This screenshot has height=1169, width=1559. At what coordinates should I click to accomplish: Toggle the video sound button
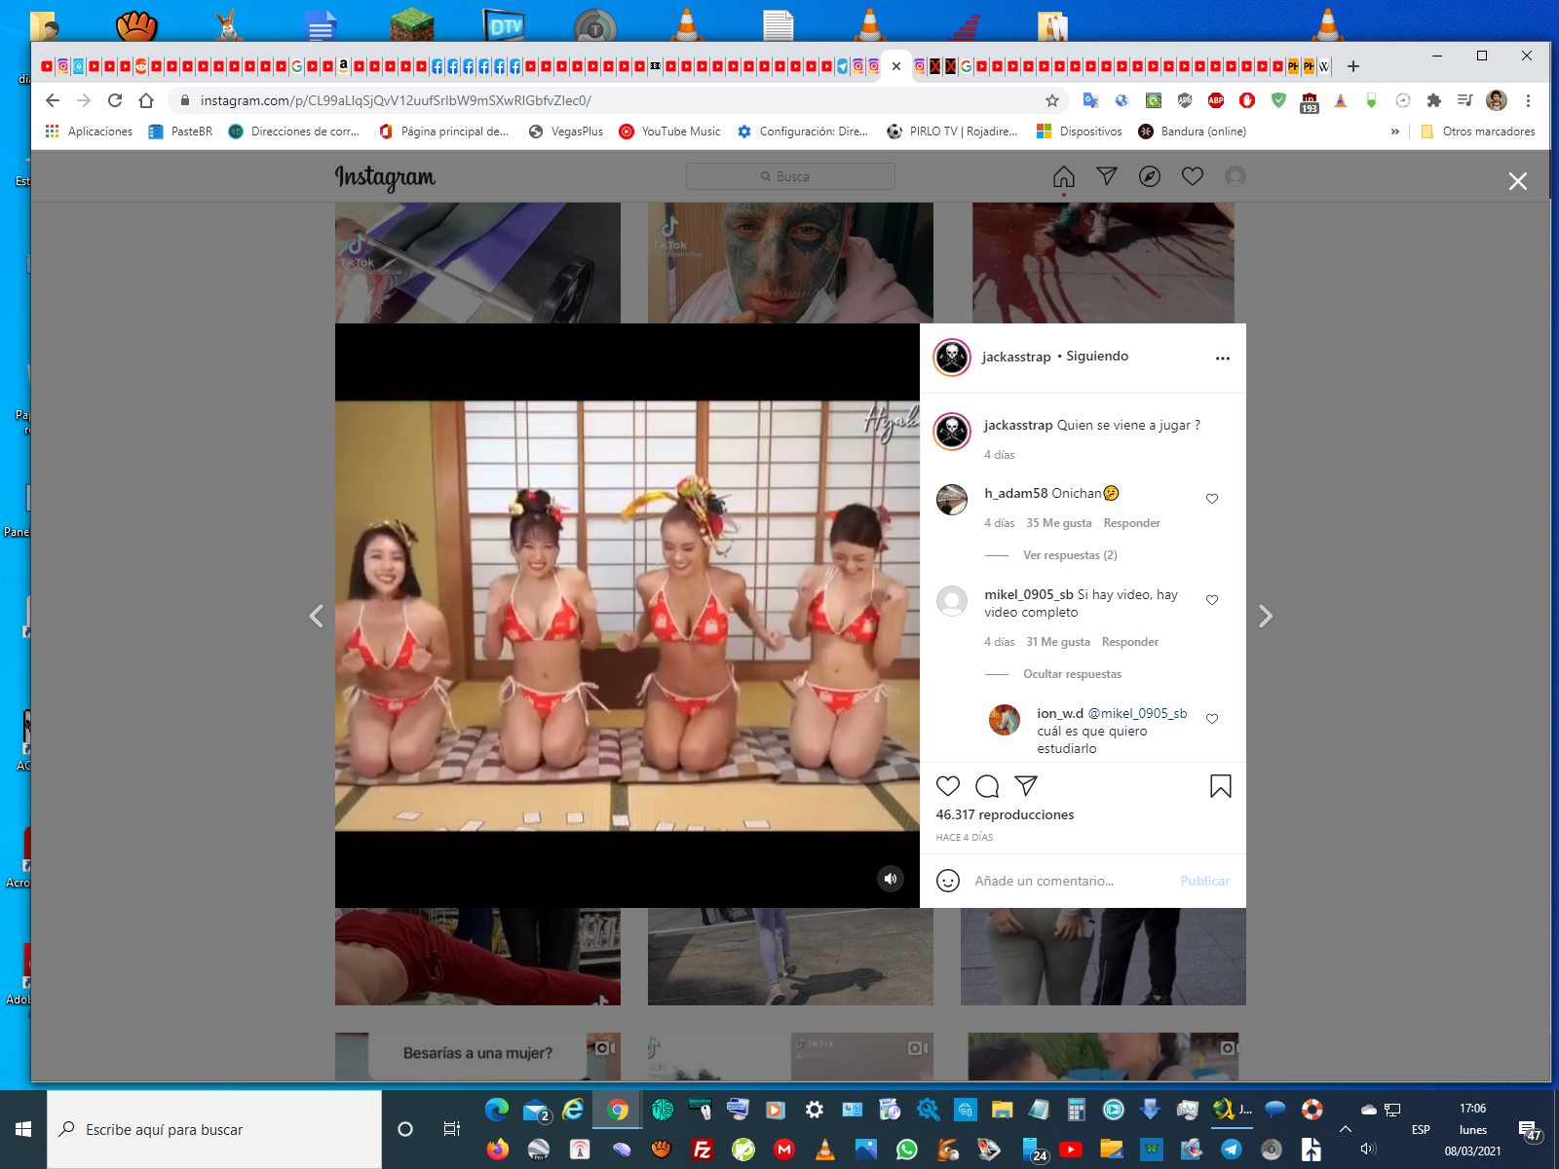(890, 879)
